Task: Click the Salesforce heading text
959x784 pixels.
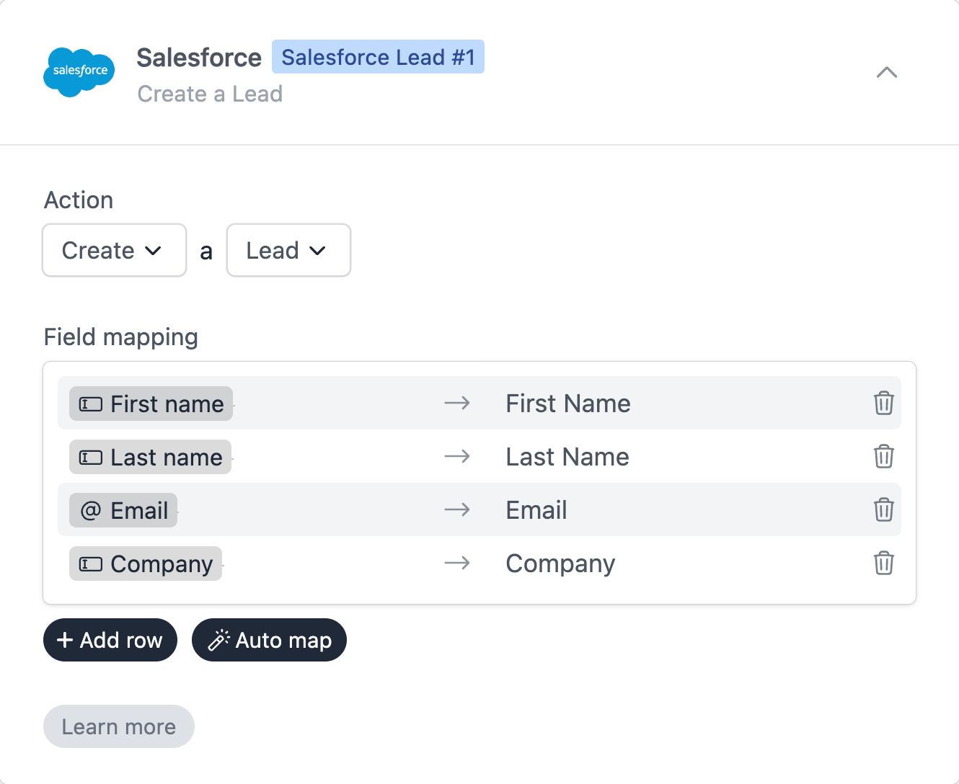Action: (x=199, y=58)
